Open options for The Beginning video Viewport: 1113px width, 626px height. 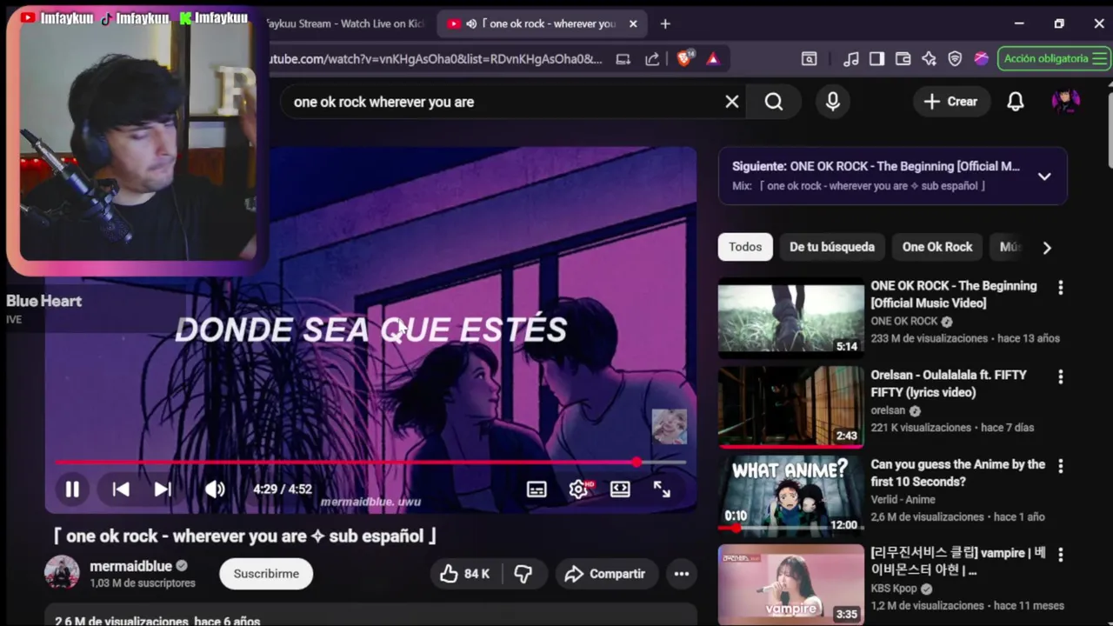click(x=1060, y=287)
